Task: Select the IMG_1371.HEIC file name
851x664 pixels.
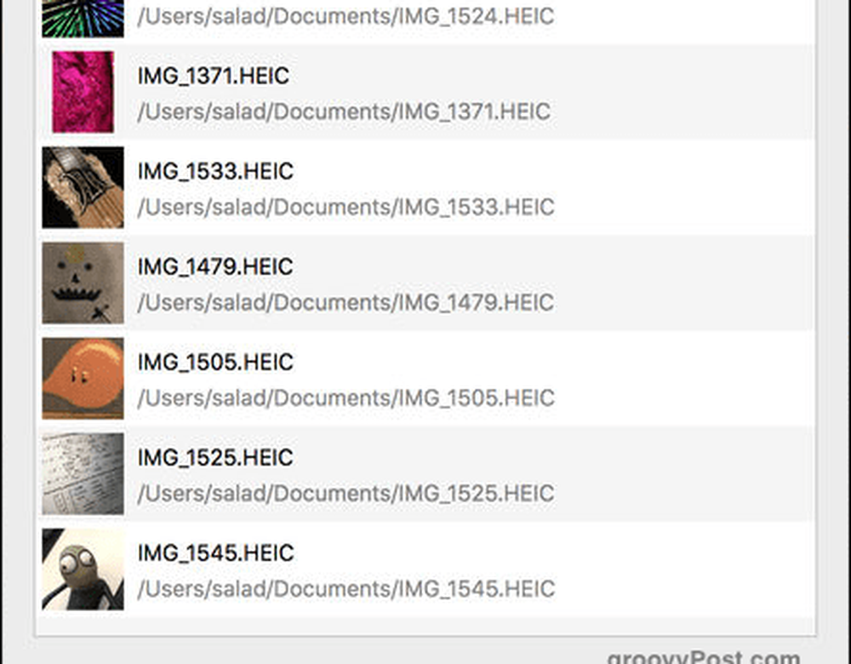Action: pyautogui.click(x=214, y=77)
